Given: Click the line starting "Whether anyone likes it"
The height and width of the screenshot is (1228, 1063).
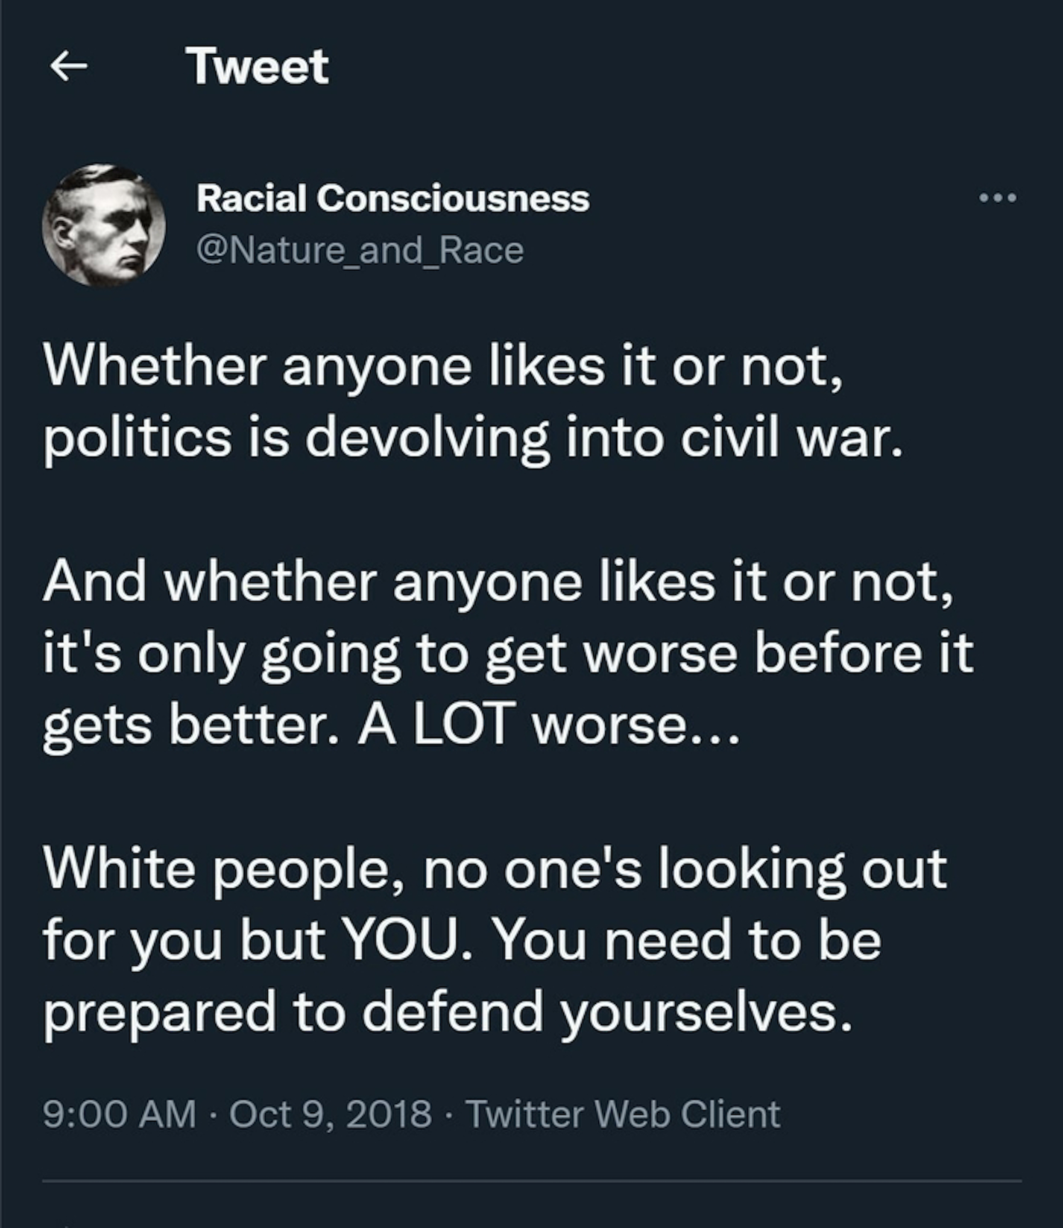Looking at the screenshot, I should click(x=444, y=367).
